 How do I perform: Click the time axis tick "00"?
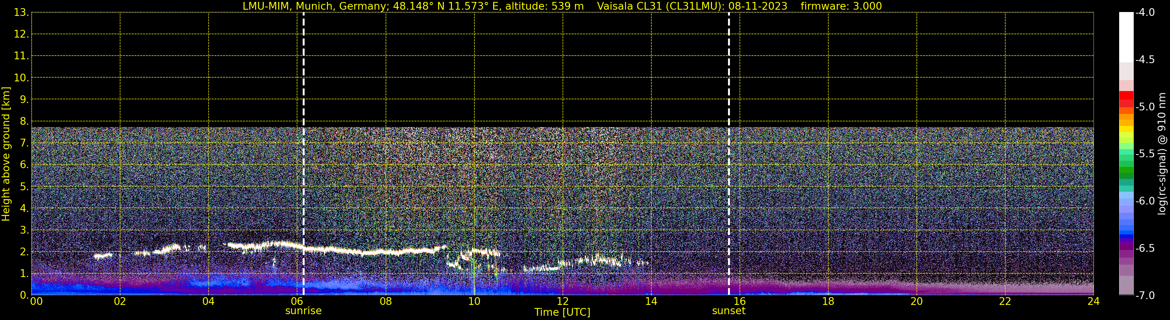(36, 301)
